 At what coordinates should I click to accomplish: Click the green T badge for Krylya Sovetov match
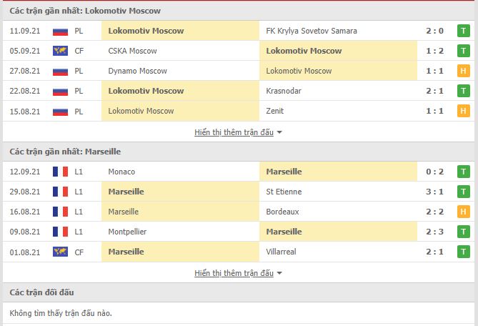click(464, 31)
